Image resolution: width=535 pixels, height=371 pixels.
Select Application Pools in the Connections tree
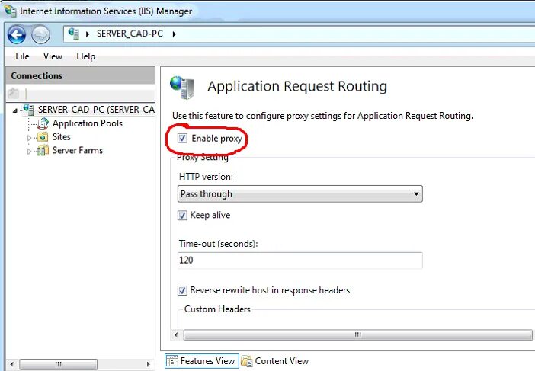[x=88, y=123]
